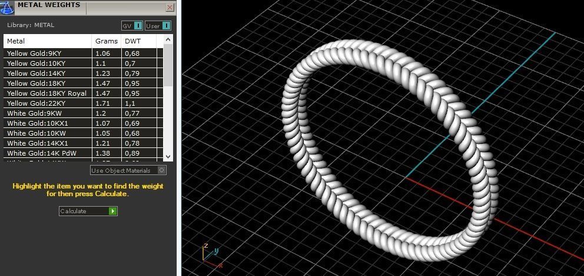Screen dimensions: 584x276
Task: Close the Metal Weights panel
Action: click(x=170, y=7)
